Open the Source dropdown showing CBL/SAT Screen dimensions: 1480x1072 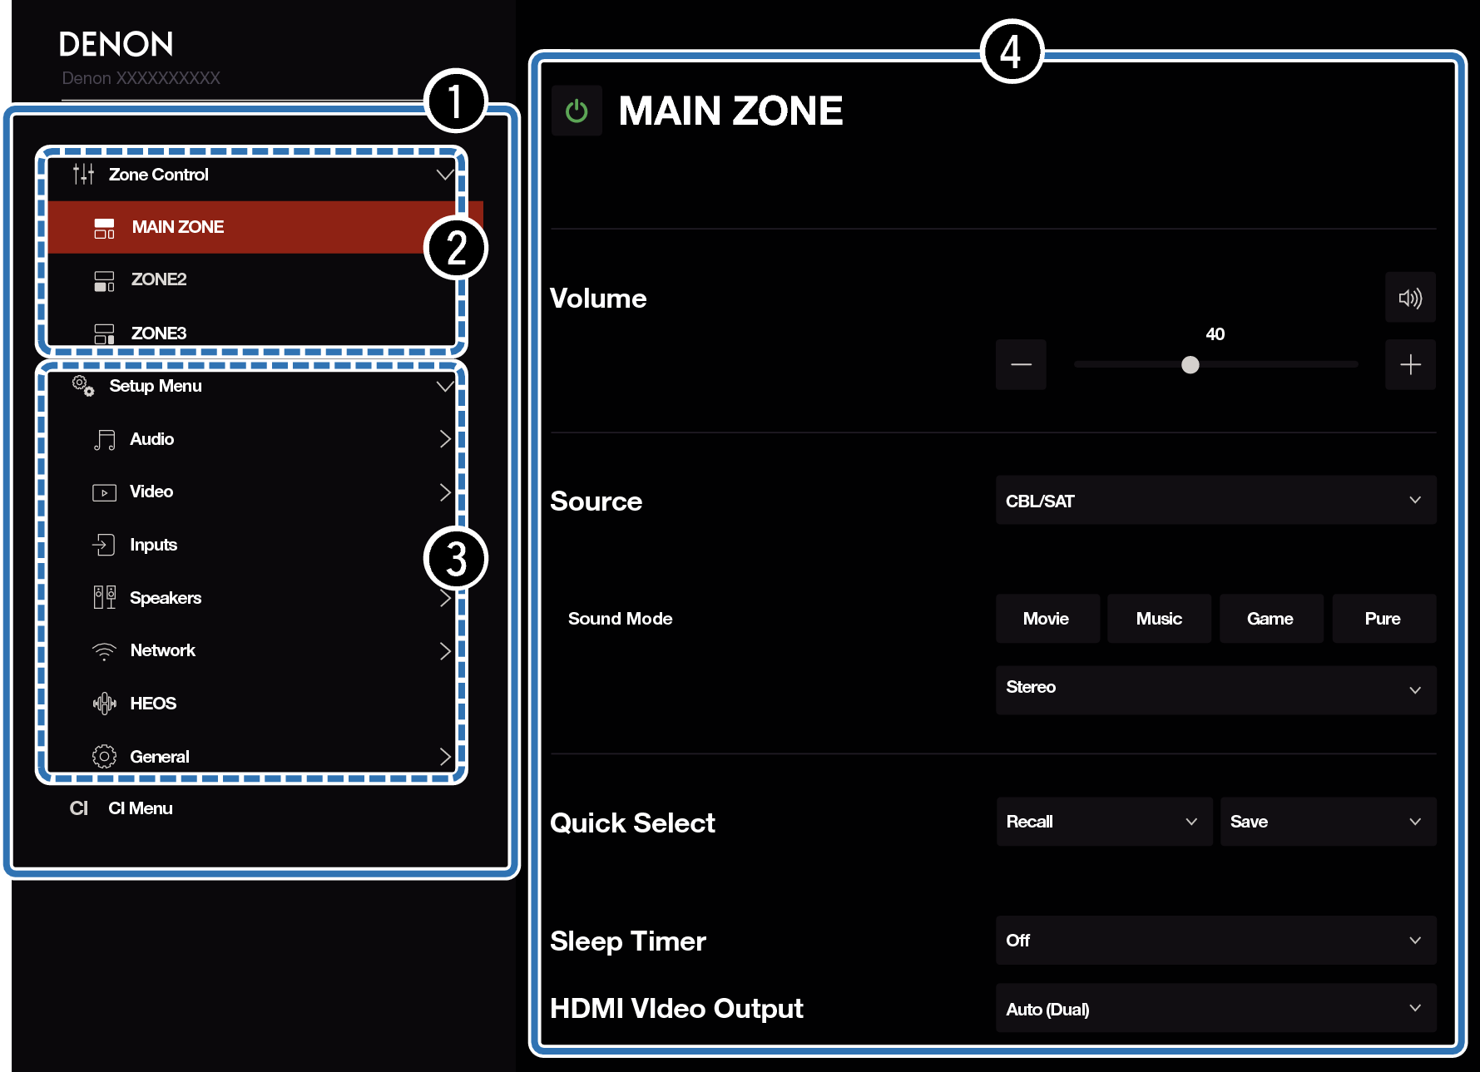coord(1215,501)
